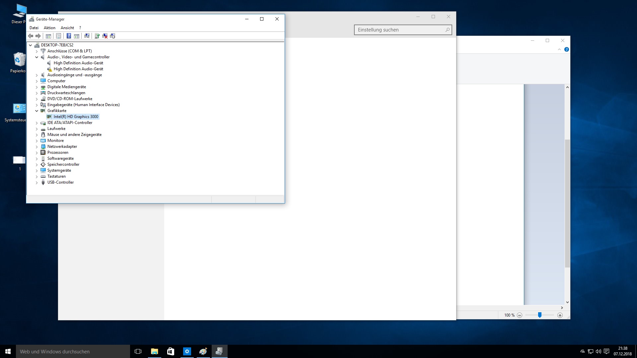This screenshot has height=358, width=637.
Task: Click the Einstellung suchen search field
Action: (x=400, y=30)
